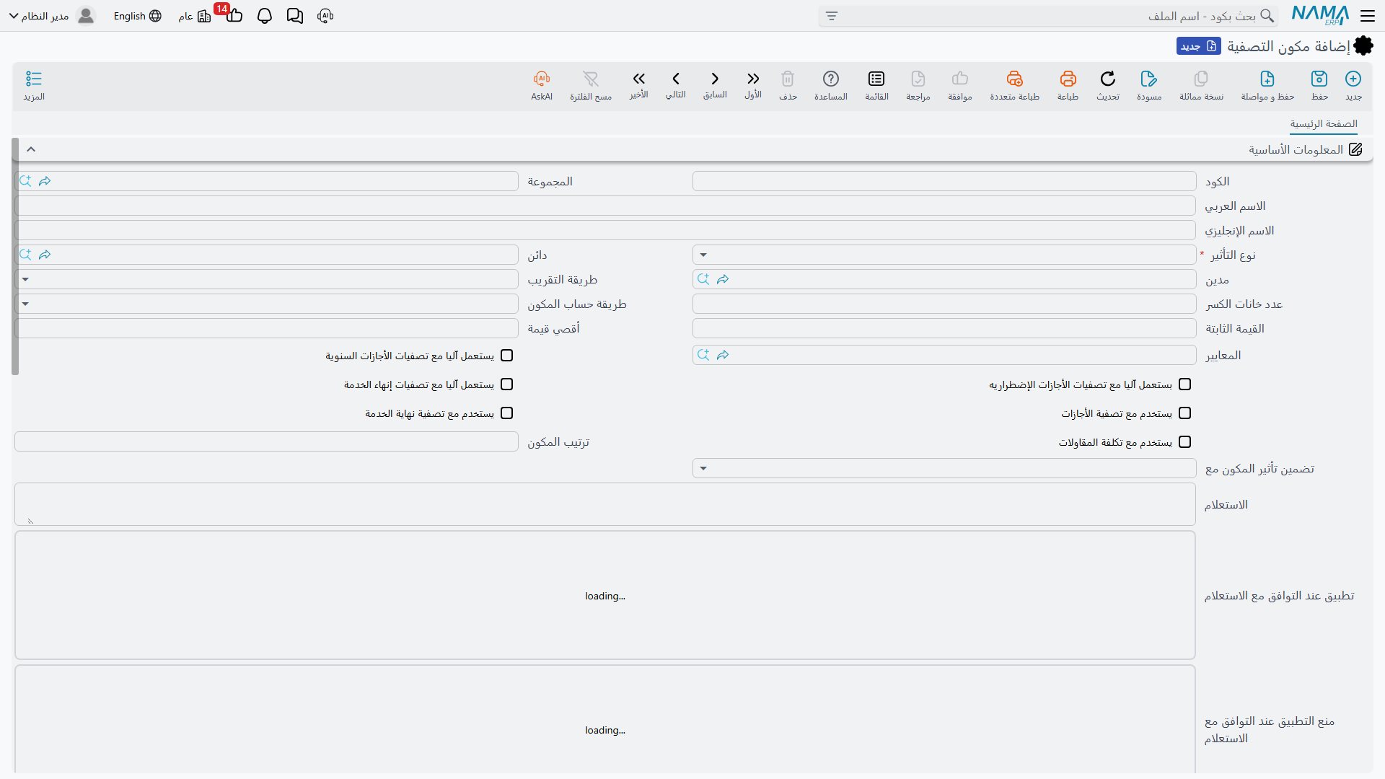Toggle يستخدم مع تصفية نهاية الخدمة checkbox
The width and height of the screenshot is (1385, 779).
tap(507, 413)
